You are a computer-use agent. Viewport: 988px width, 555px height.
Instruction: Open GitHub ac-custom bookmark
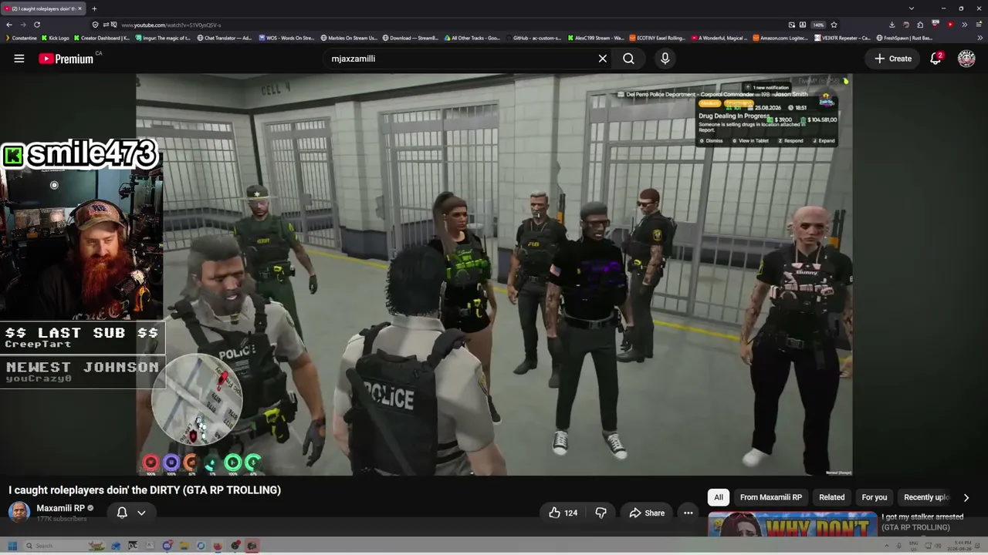click(533, 38)
